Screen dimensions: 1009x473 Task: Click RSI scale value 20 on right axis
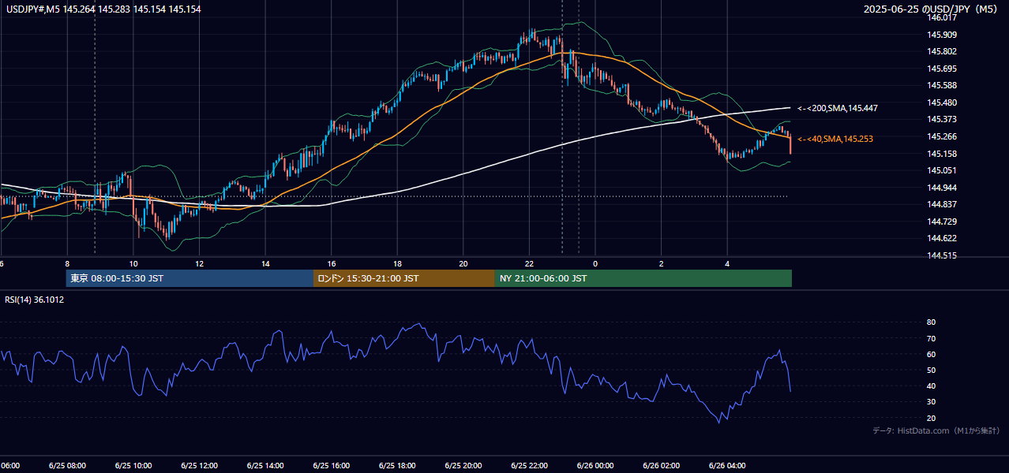[x=931, y=418]
